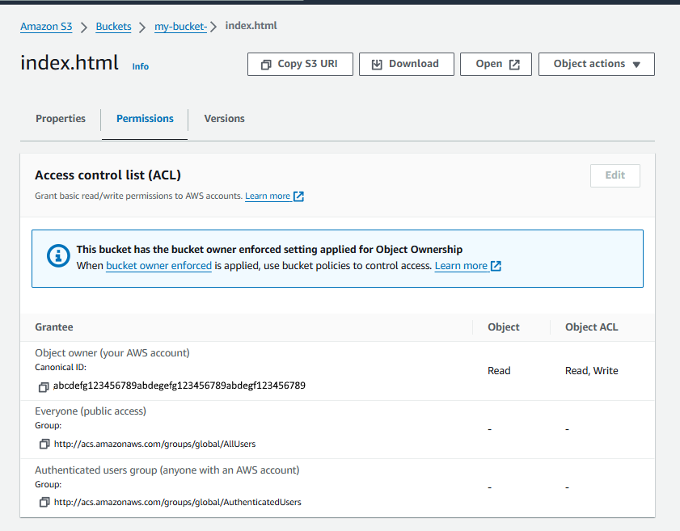The image size is (680, 531).
Task: Click Learn more under Access control list
Action: click(268, 196)
